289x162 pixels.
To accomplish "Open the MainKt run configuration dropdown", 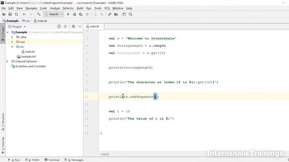I will (x=54, y=14).
